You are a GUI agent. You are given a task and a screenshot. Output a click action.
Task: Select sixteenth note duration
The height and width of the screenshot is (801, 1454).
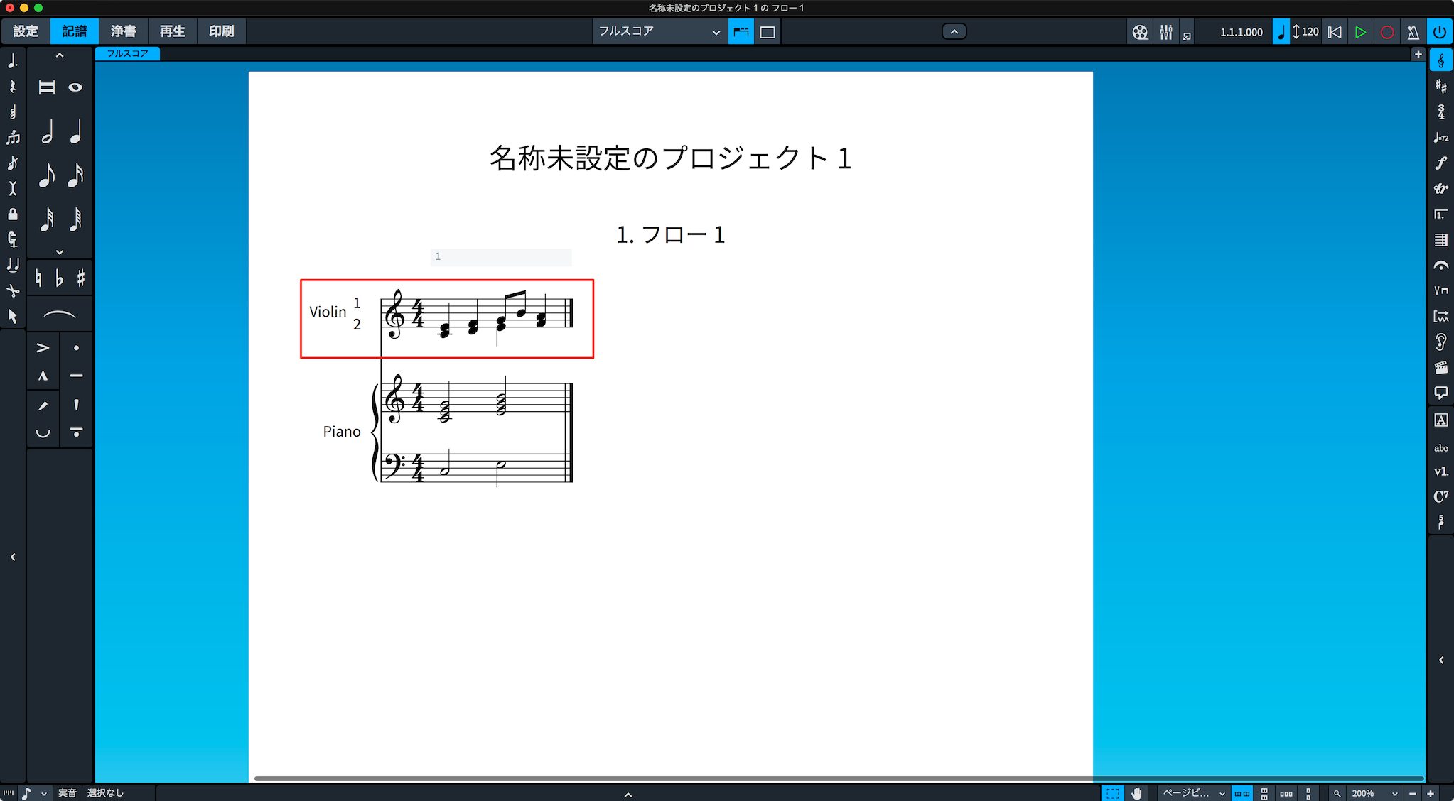75,175
